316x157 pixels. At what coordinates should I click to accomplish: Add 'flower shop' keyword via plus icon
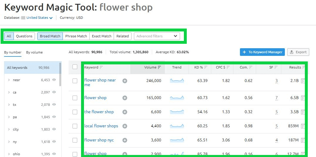125,98
